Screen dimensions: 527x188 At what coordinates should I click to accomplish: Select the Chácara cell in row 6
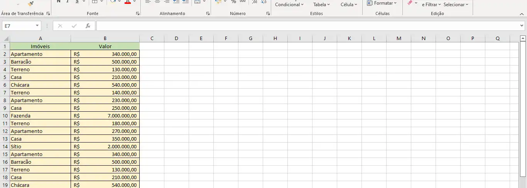pyautogui.click(x=41, y=85)
